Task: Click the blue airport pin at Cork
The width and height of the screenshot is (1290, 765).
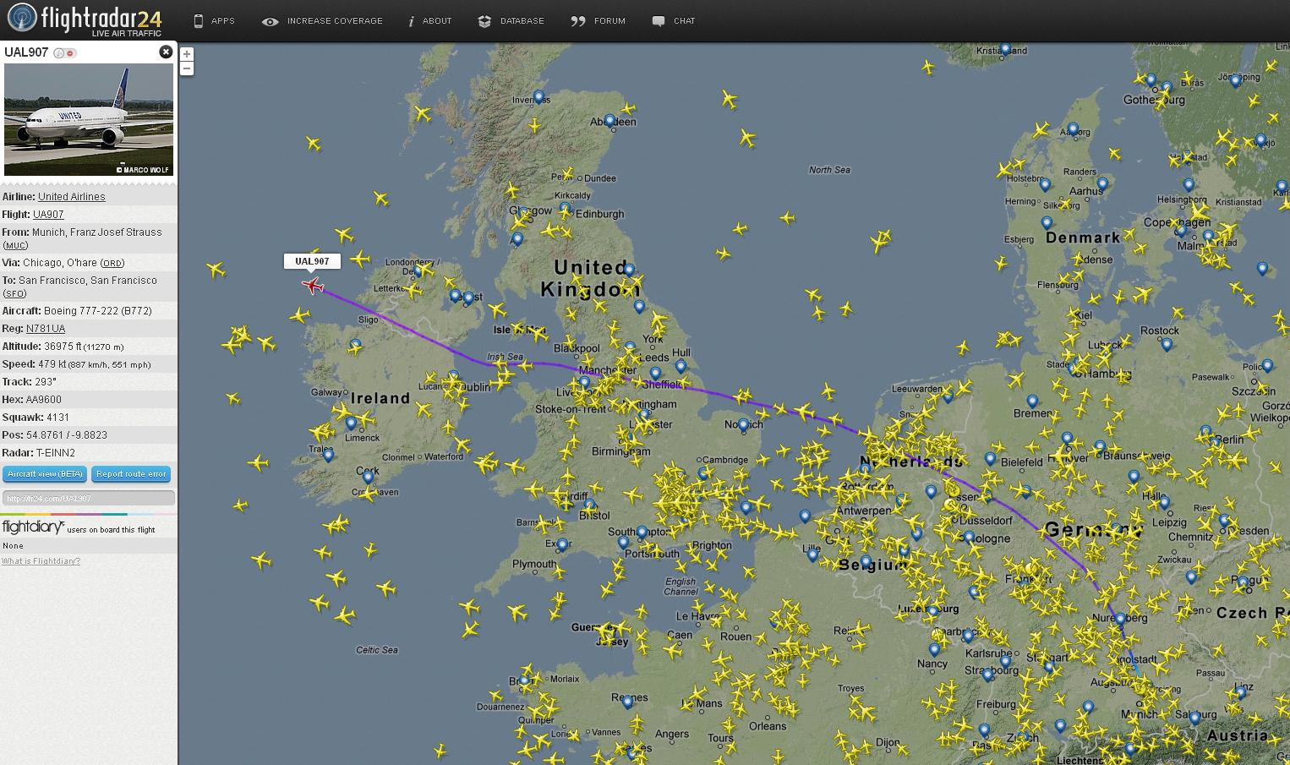Action: (368, 478)
